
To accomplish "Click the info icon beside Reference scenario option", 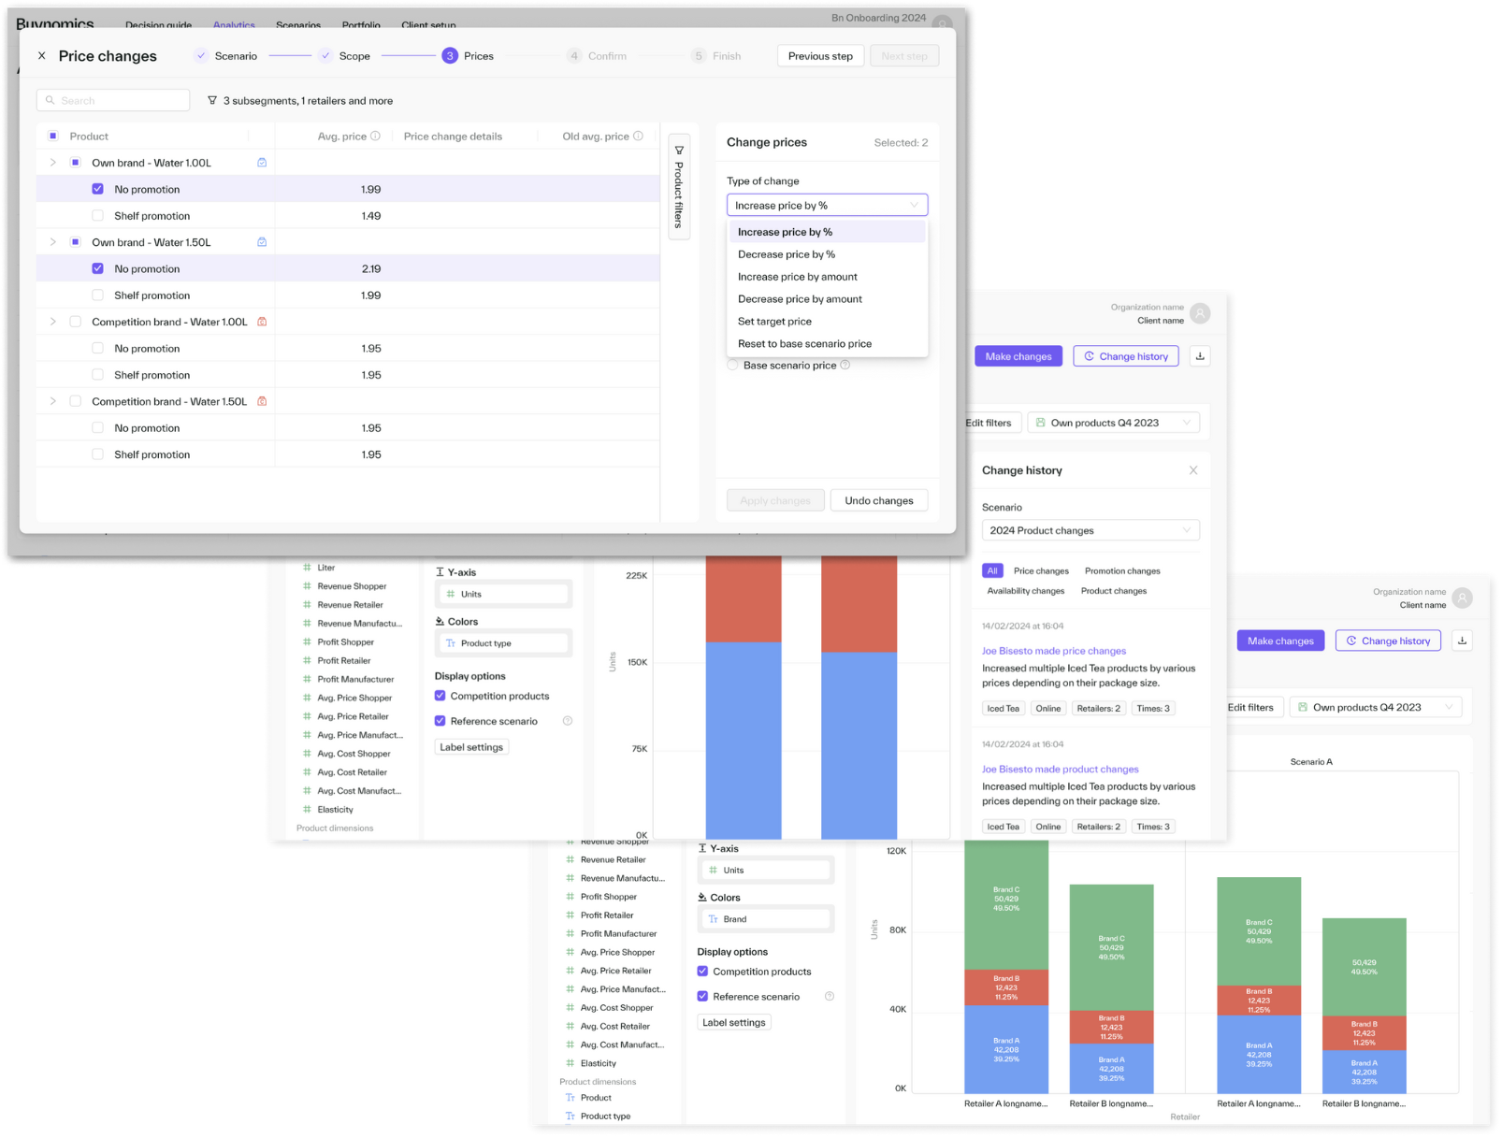I will [x=568, y=720].
